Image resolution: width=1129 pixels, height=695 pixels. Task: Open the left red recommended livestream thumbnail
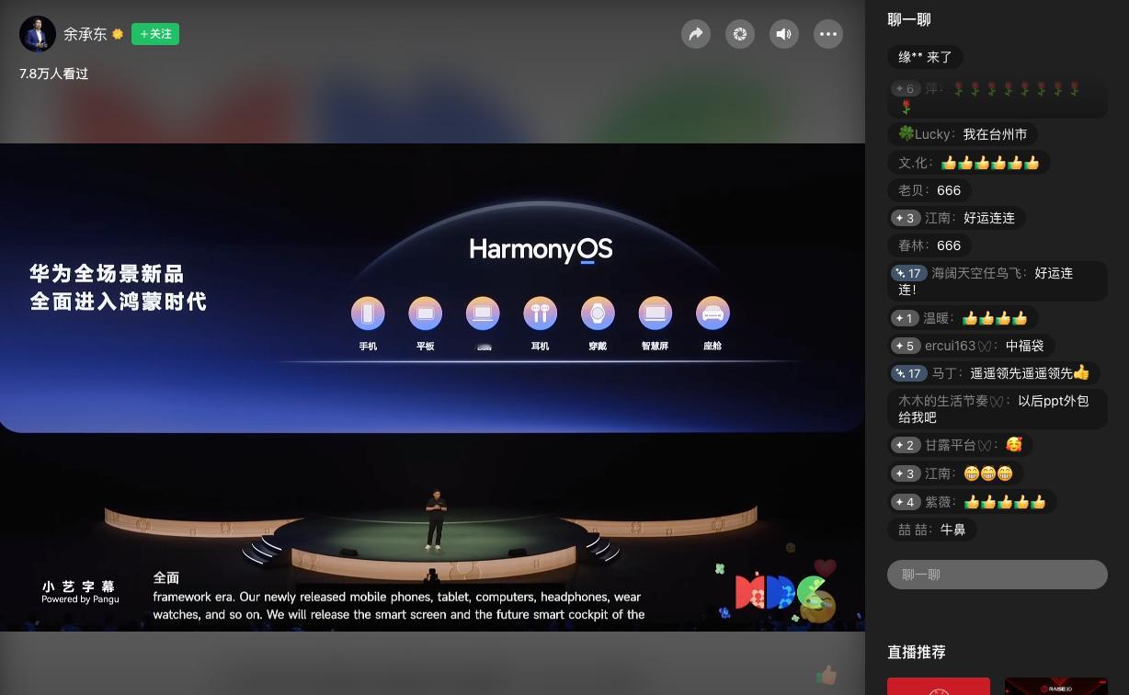939,686
